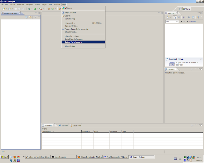Screen dimensions: 204x163
Task: Switch to the Declaration tab
Action: [76, 125]
